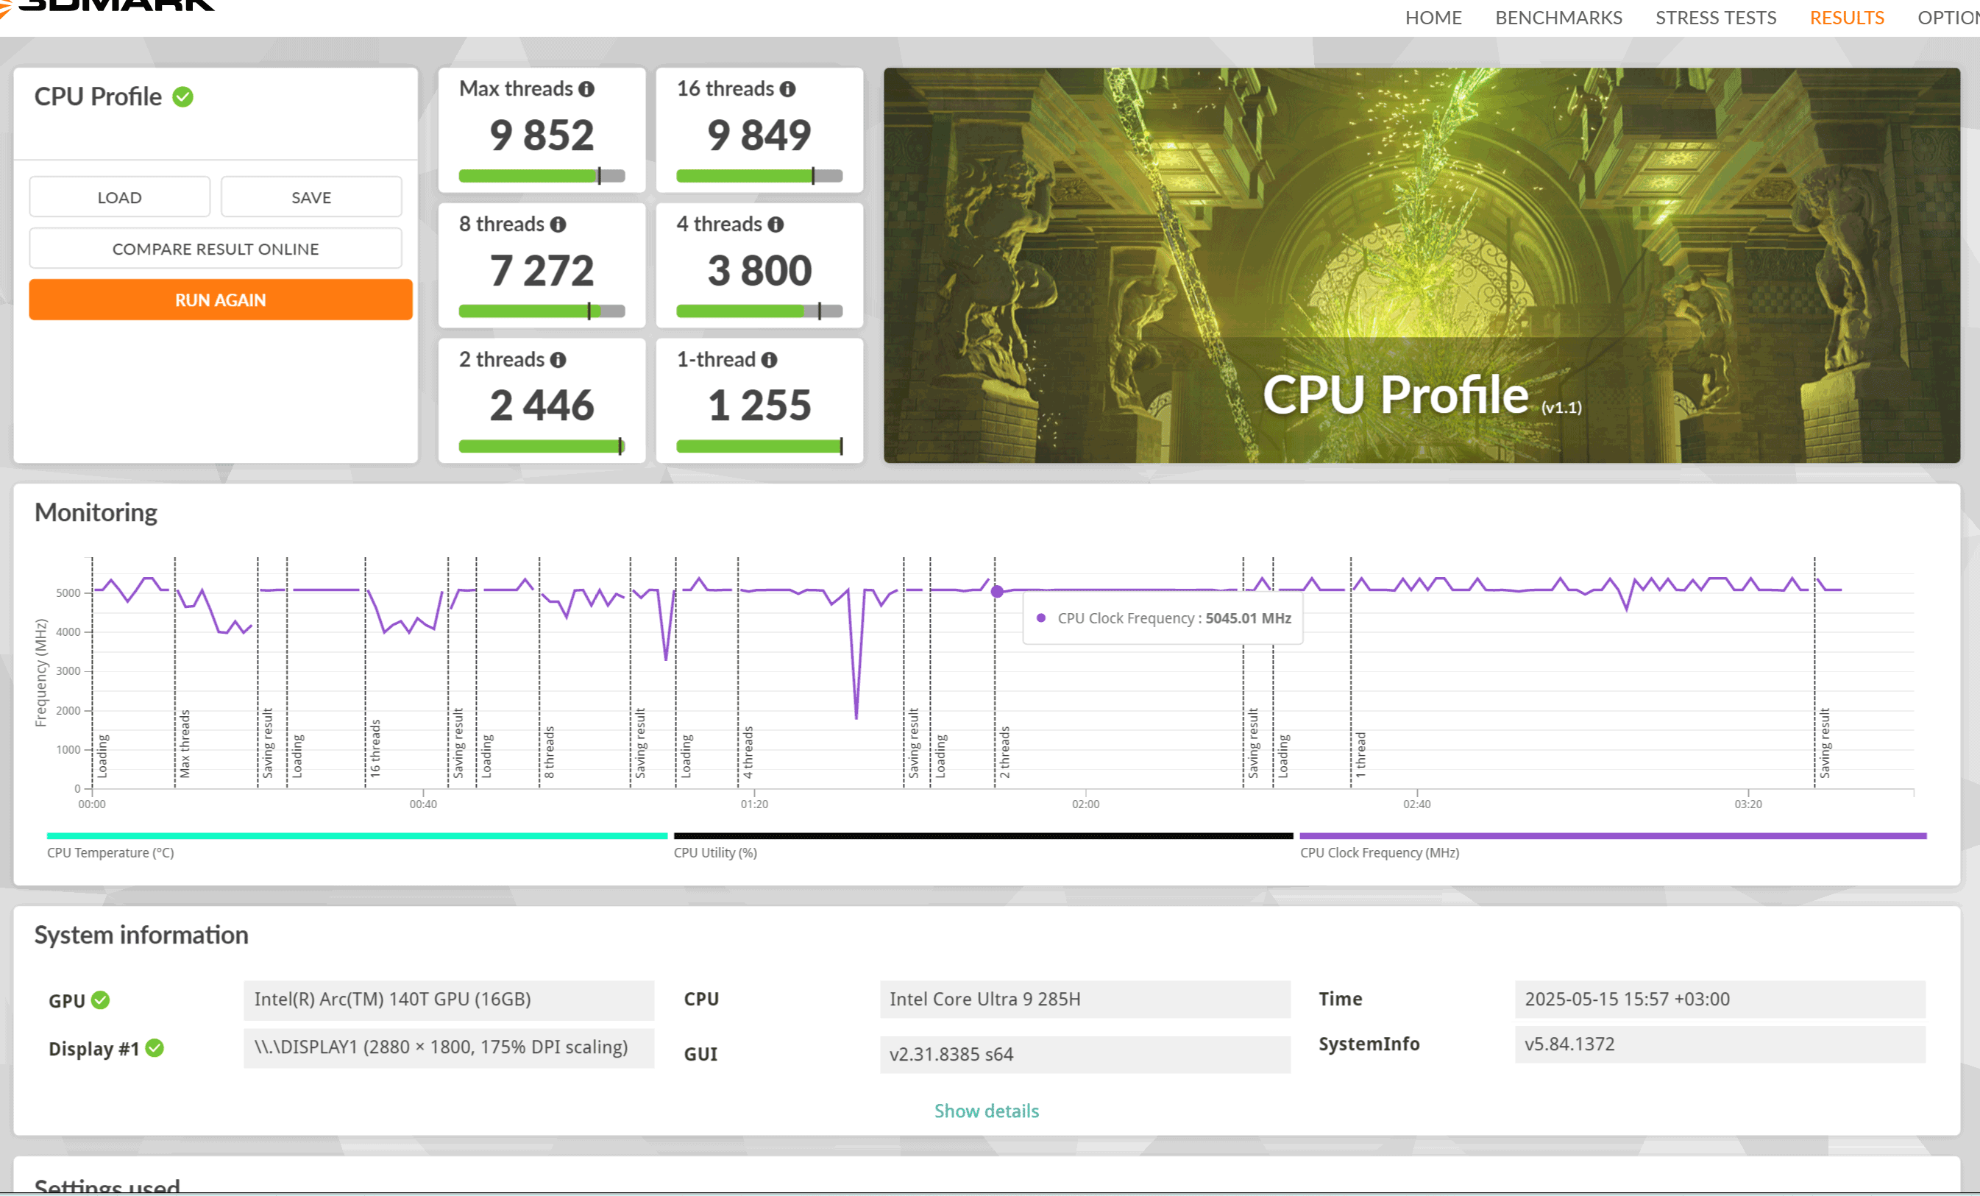The image size is (1980, 1196).
Task: Click the time value '2025-05-15 15:57 +03:00'
Action: tap(1720, 999)
